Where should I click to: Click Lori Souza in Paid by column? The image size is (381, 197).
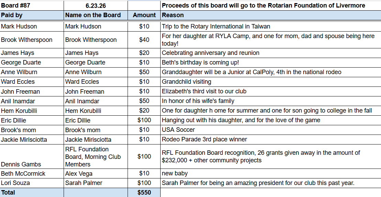click(32, 183)
